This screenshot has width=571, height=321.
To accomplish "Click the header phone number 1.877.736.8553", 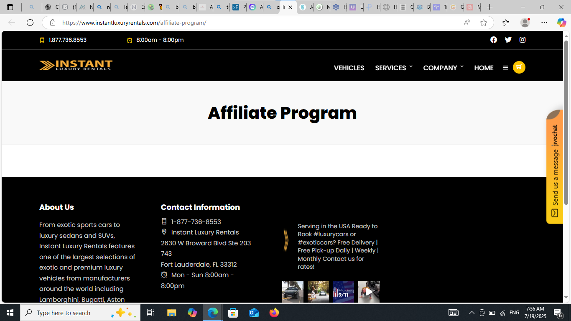I will tap(68, 40).
